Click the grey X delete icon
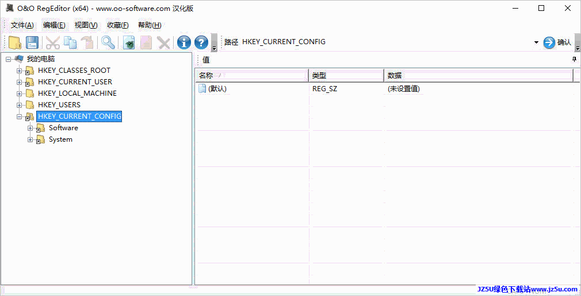This screenshot has width=581, height=296. coord(163,42)
